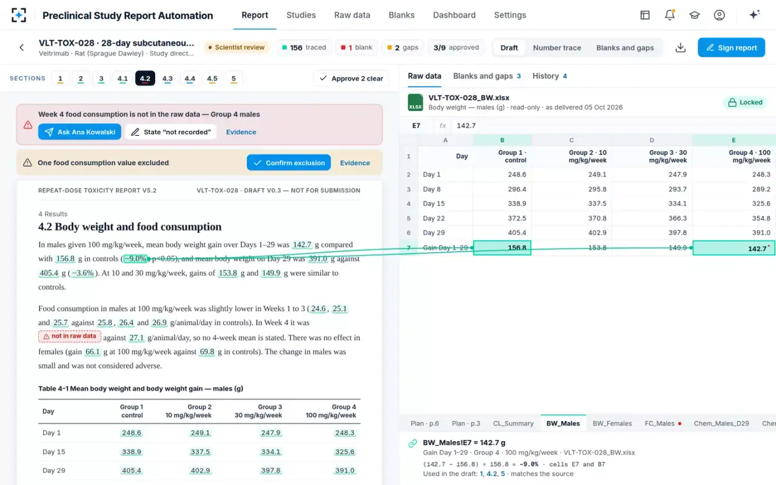776x485 pixels.
Task: Jump to section 4.1
Action: pos(122,78)
